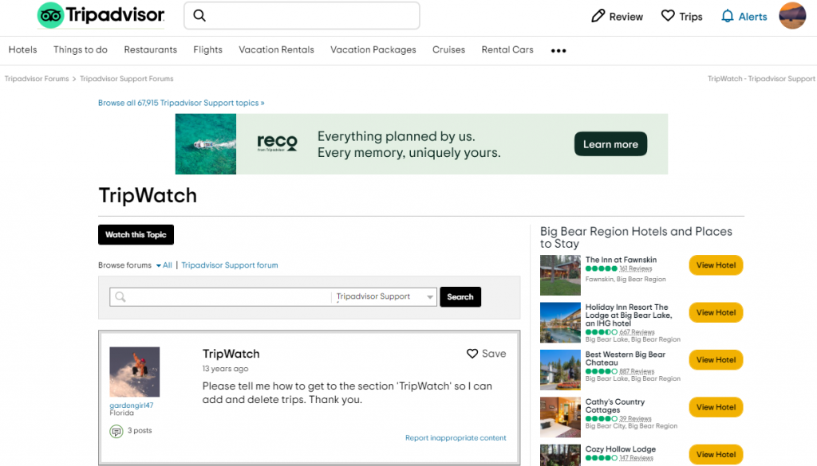This screenshot has height=466, width=817.
Task: Open Cozy Hollow Lodge link
Action: point(621,448)
